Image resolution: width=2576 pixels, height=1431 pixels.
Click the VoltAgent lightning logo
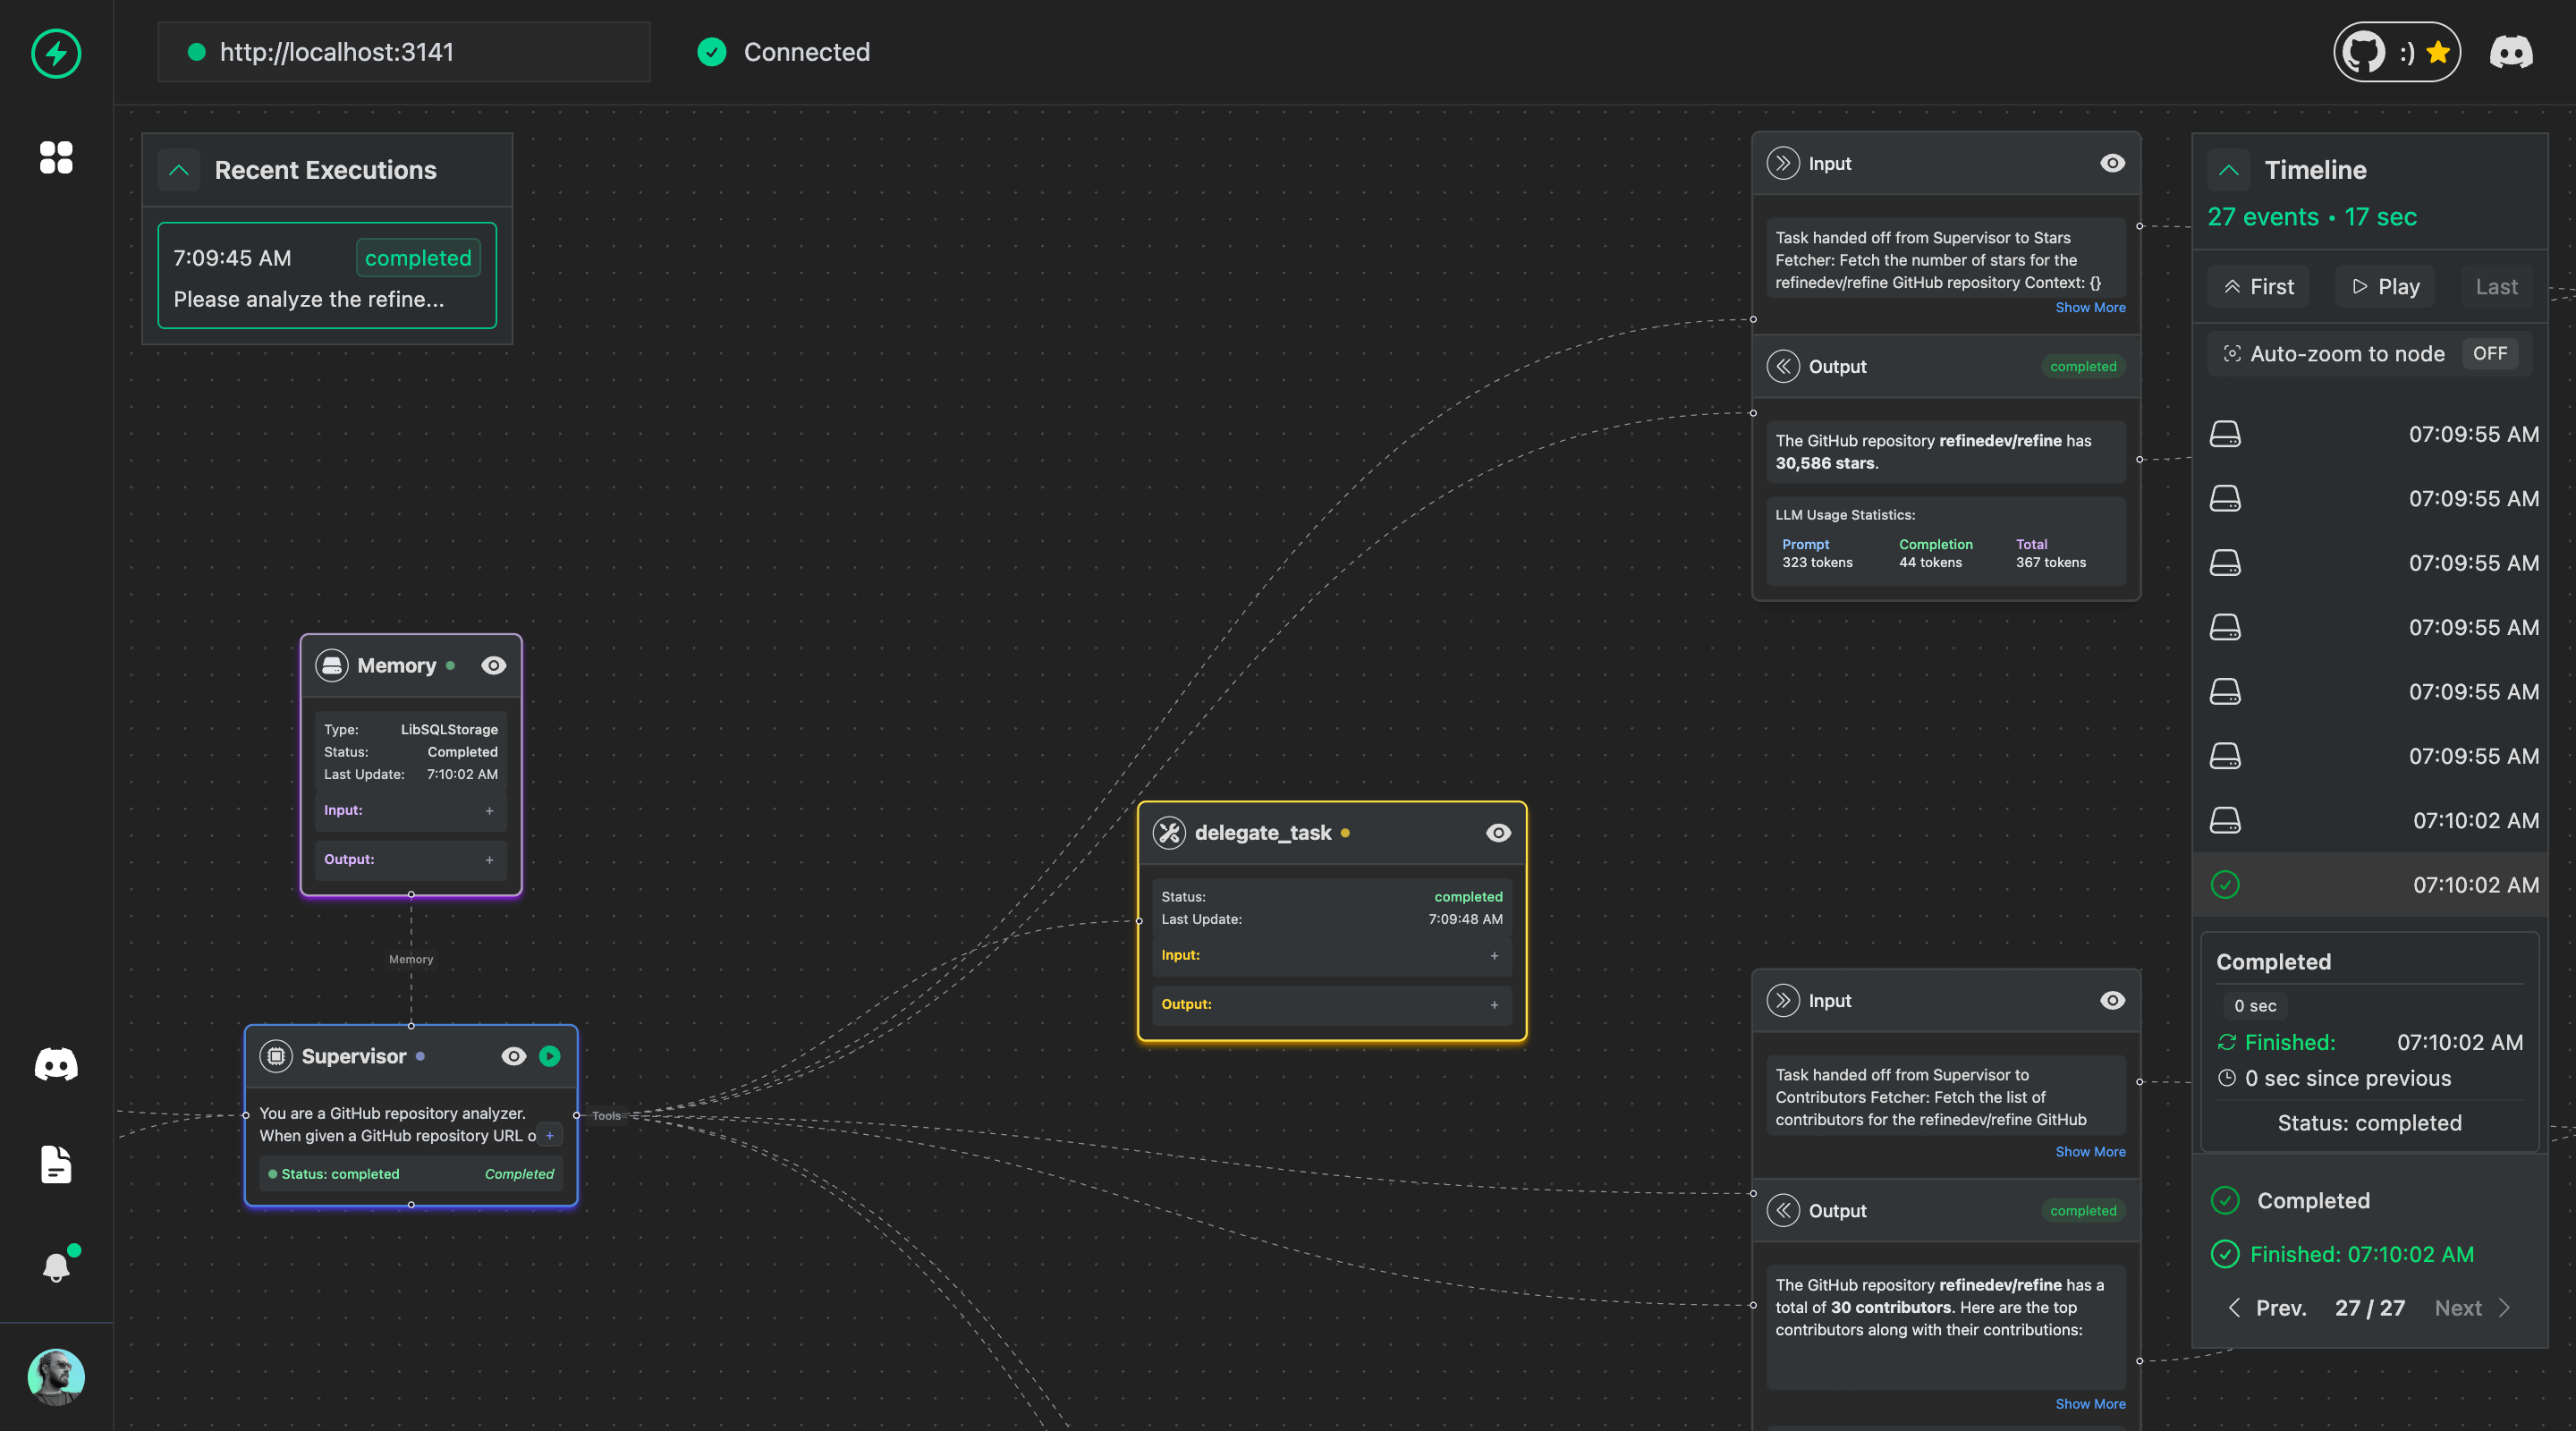[56, 53]
